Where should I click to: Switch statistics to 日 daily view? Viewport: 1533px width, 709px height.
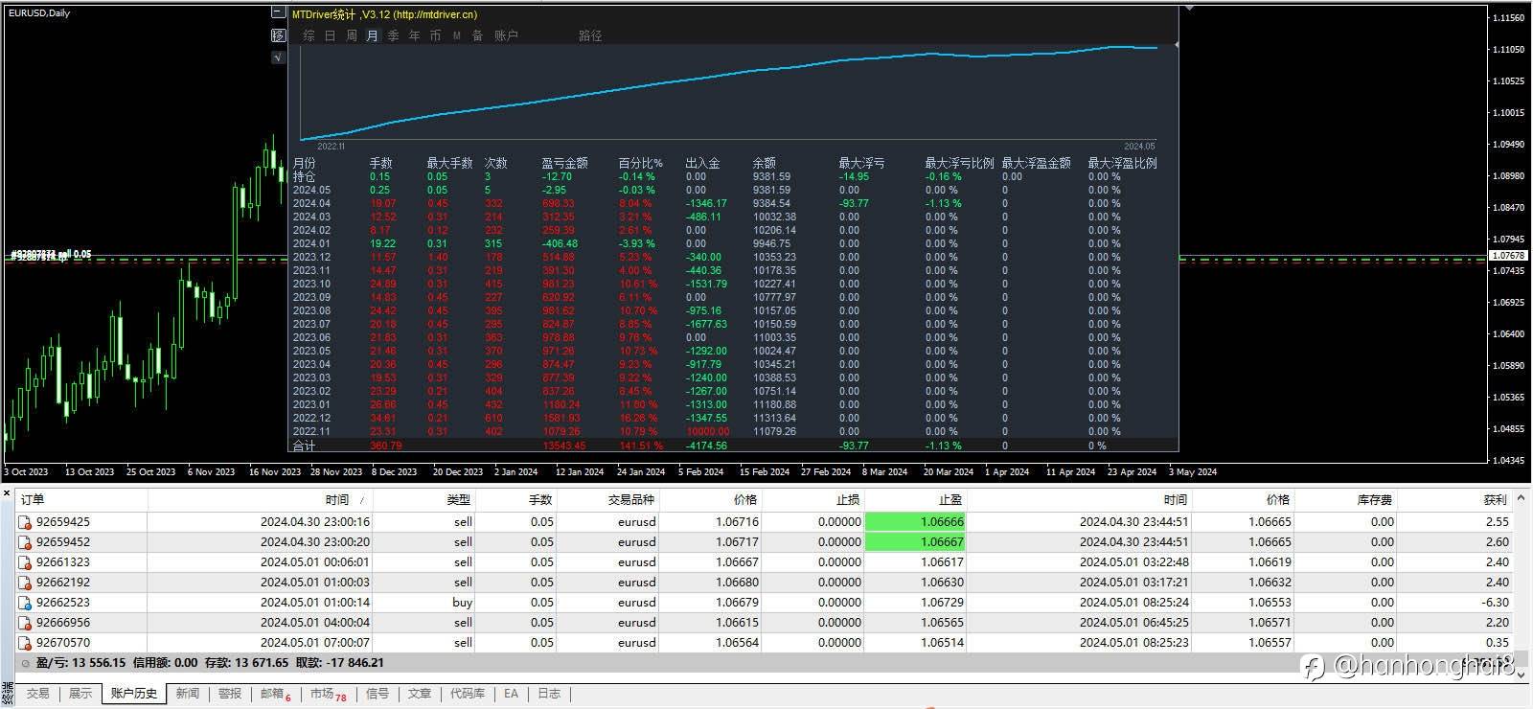tap(330, 35)
